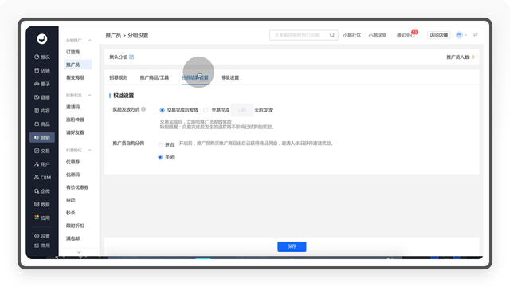Collapse the 拉新引流 menu group

[89, 96]
